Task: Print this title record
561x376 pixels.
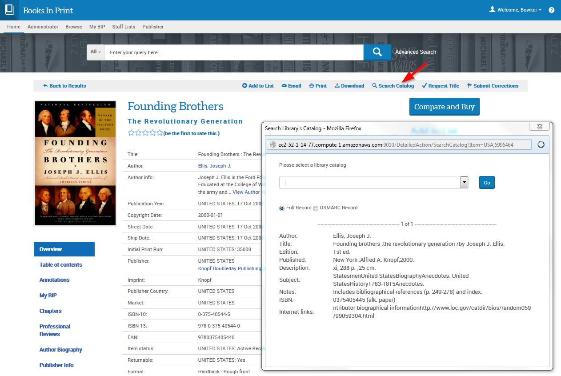Action: pos(318,86)
